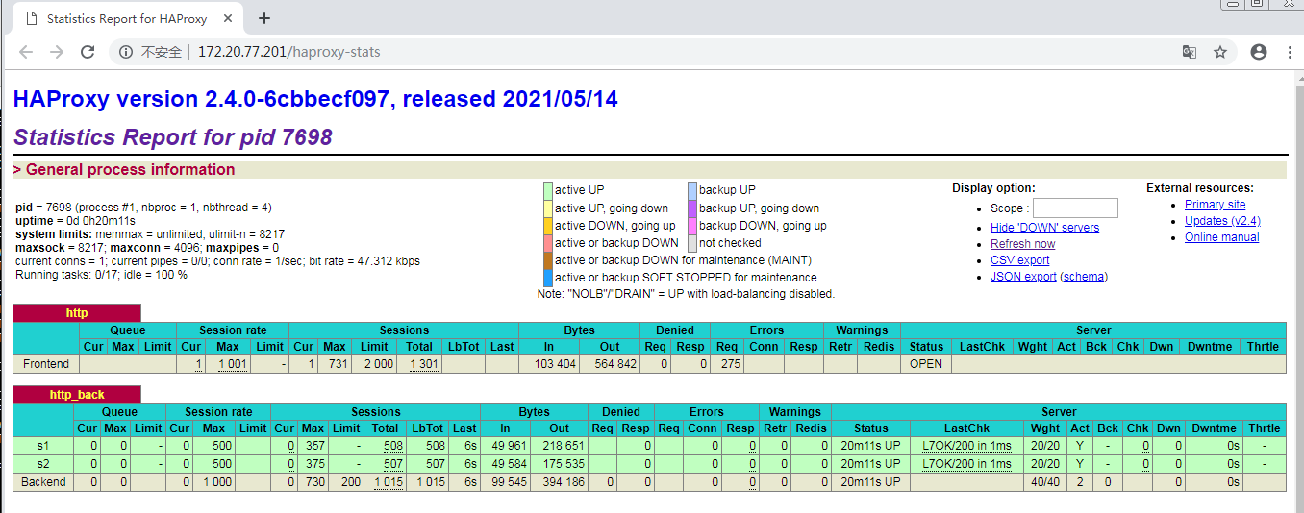Viewport: 1304px width, 513px height.
Task: Click the active DOWN, going up swatch
Action: [548, 226]
